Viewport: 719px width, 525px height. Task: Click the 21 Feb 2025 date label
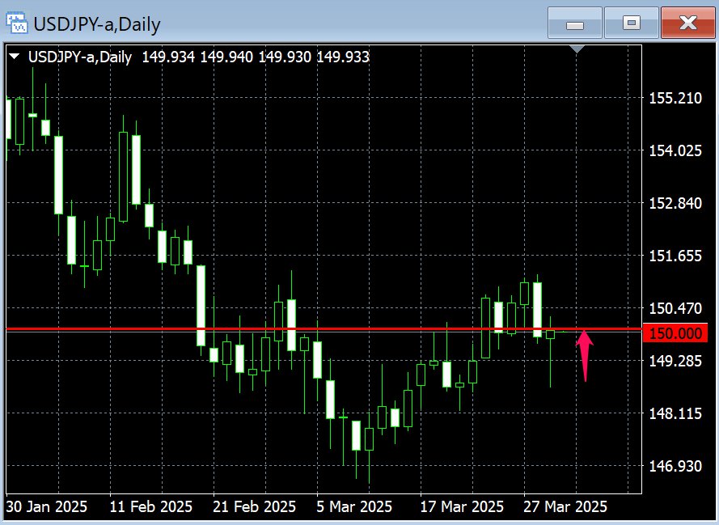254,506
